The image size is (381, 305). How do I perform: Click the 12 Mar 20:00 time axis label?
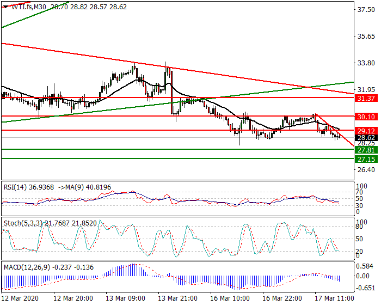coord(73,298)
